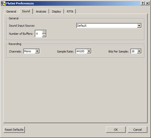Click the Recording group title
151x138 pixels.
15,44
